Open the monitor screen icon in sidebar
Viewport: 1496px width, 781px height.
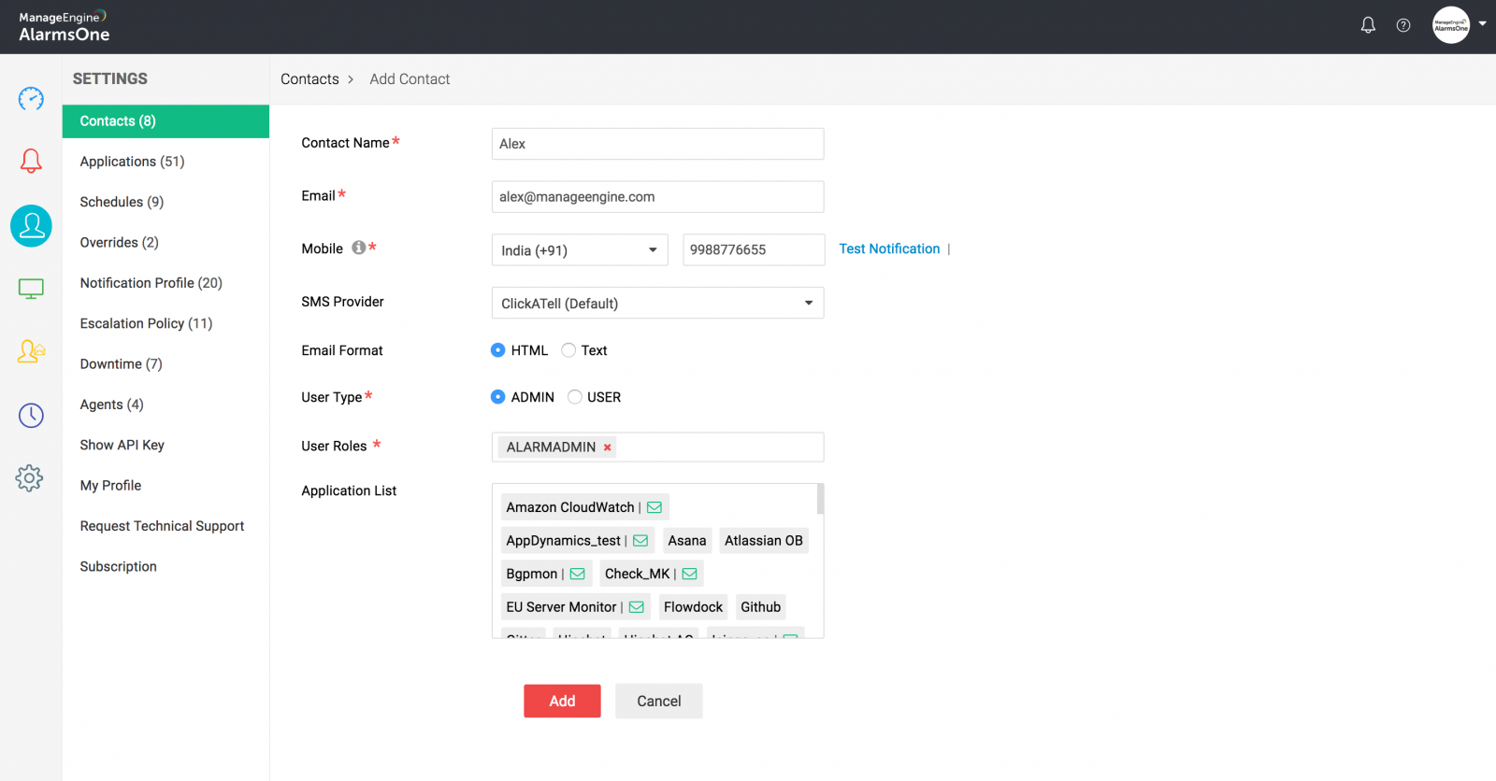point(31,289)
